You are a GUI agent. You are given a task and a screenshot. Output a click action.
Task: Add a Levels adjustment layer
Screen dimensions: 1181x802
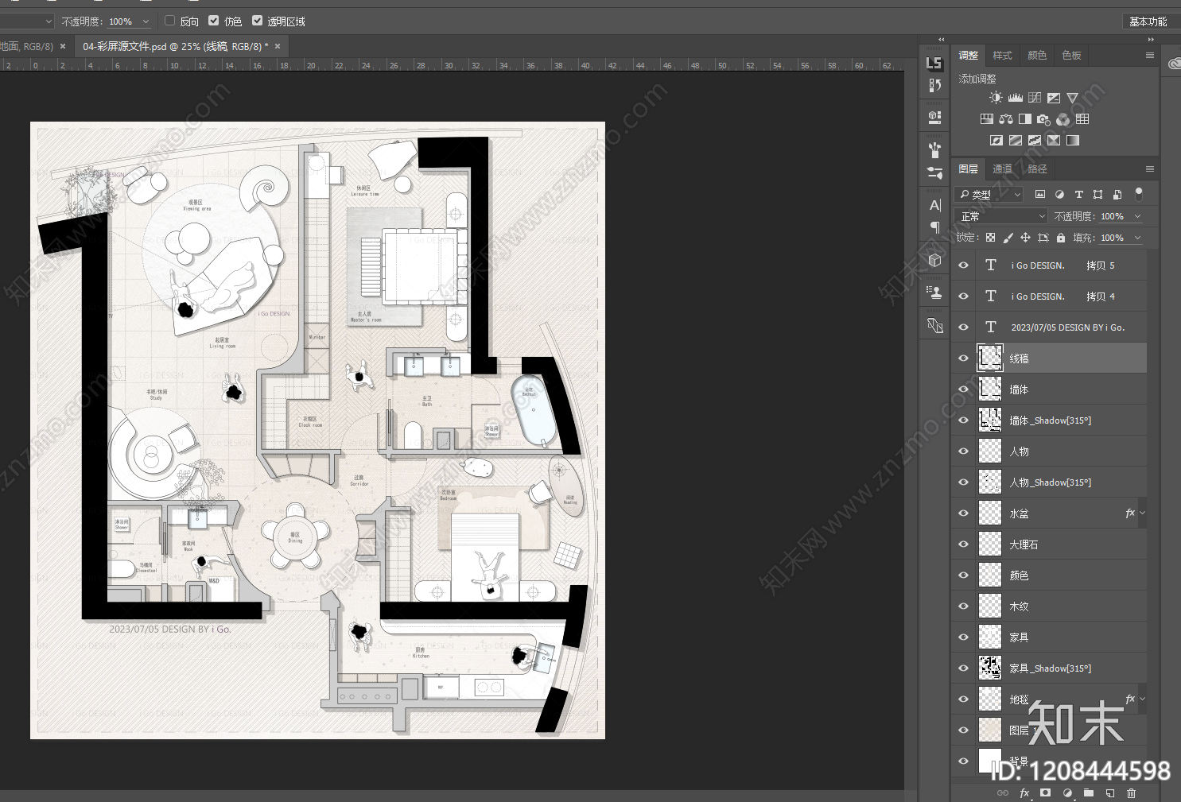point(1016,98)
